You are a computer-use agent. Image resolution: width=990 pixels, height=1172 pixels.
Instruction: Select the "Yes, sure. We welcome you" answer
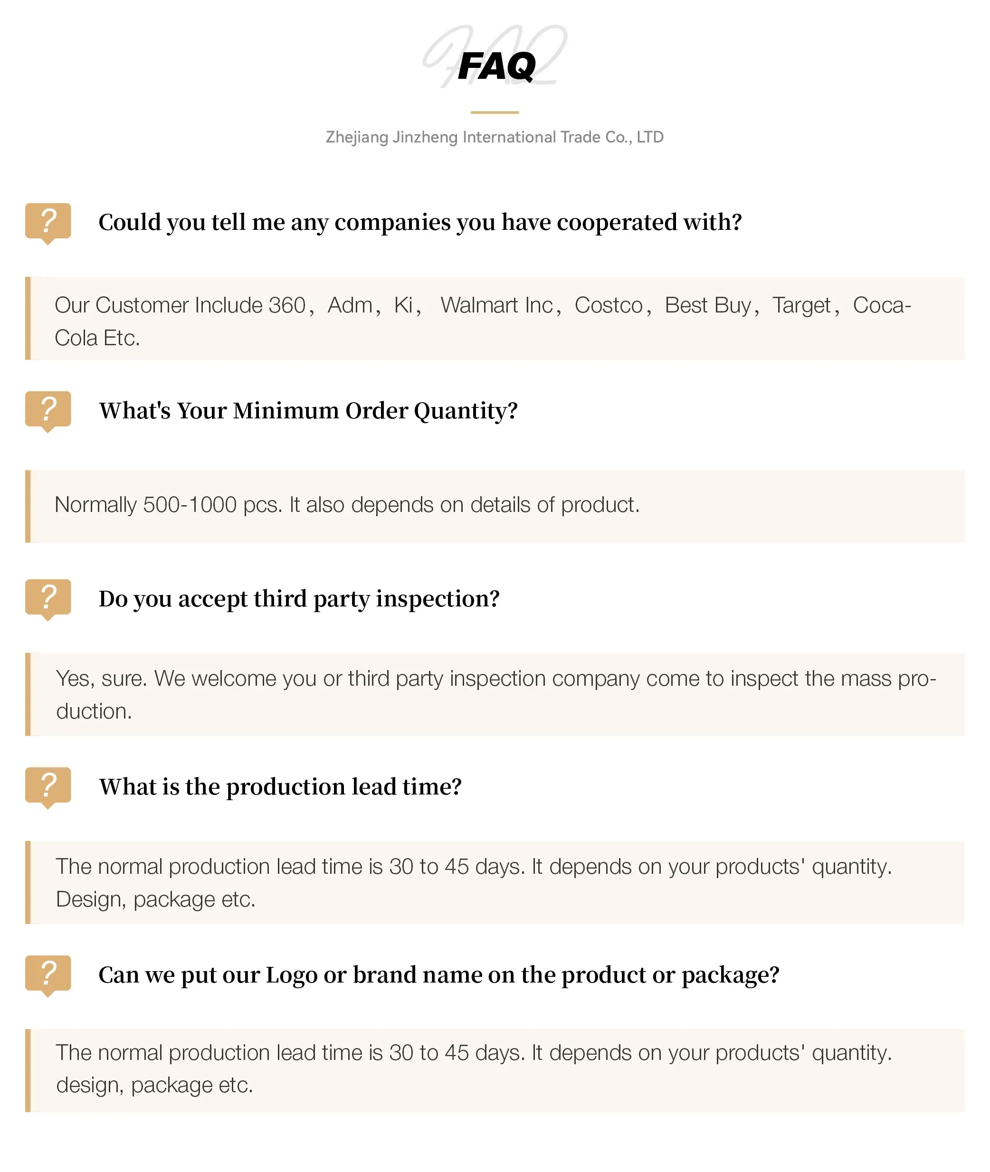[496, 695]
